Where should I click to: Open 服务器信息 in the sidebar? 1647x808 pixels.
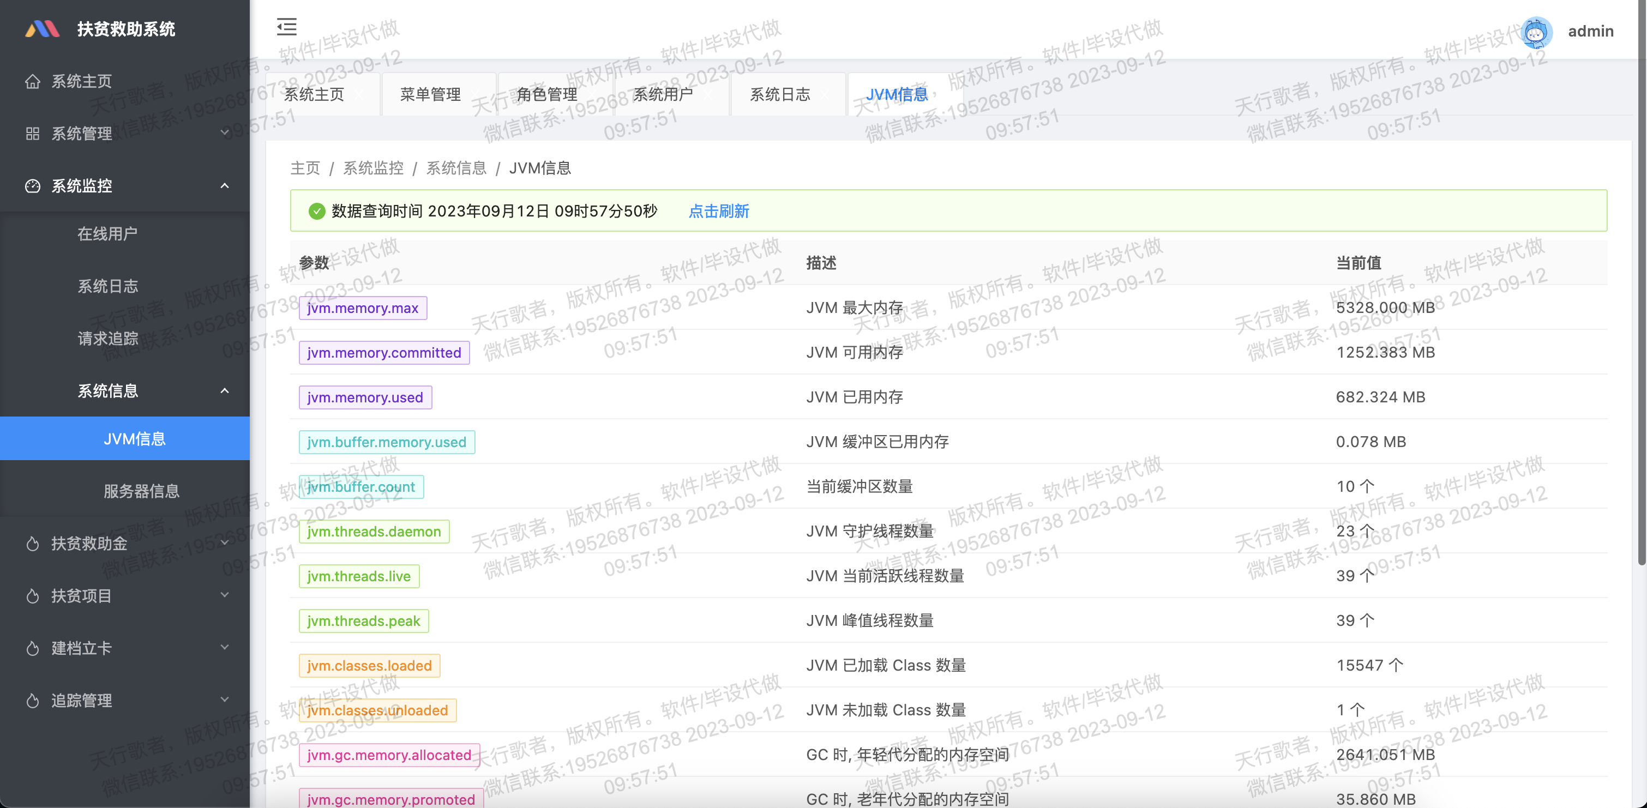[x=141, y=491]
